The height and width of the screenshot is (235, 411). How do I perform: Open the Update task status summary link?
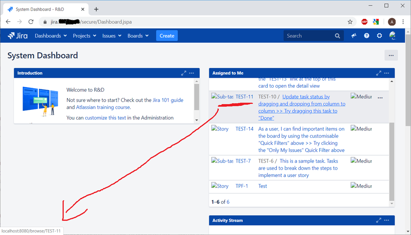pyautogui.click(x=302, y=107)
